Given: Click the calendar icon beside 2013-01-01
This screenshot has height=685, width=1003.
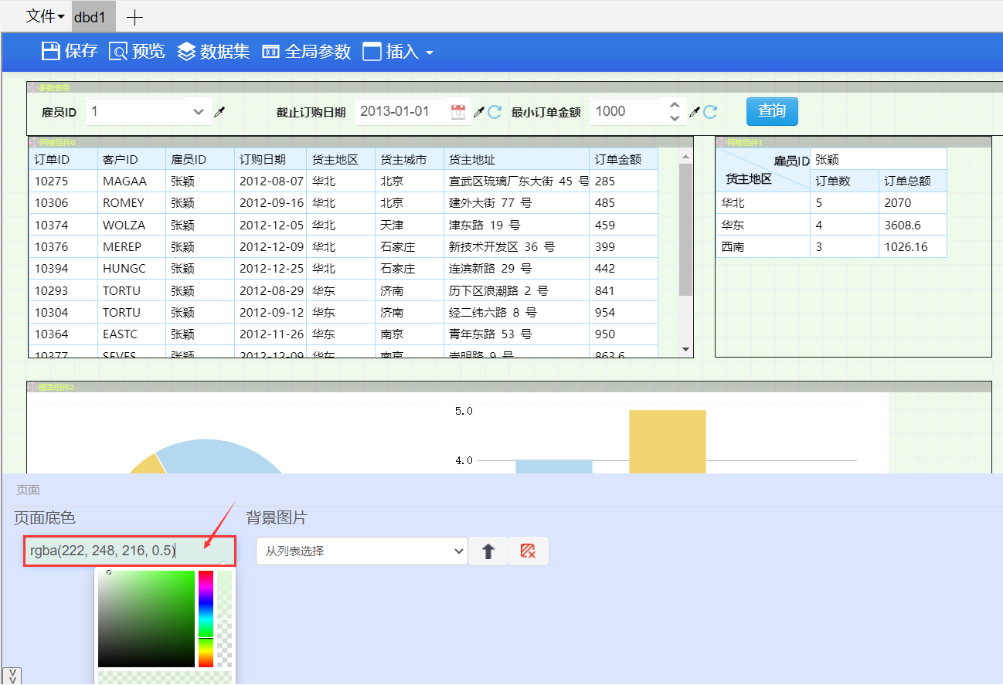Looking at the screenshot, I should (x=458, y=111).
